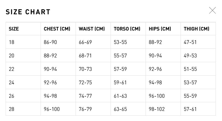Click the size 22 row label

[x=11, y=69]
